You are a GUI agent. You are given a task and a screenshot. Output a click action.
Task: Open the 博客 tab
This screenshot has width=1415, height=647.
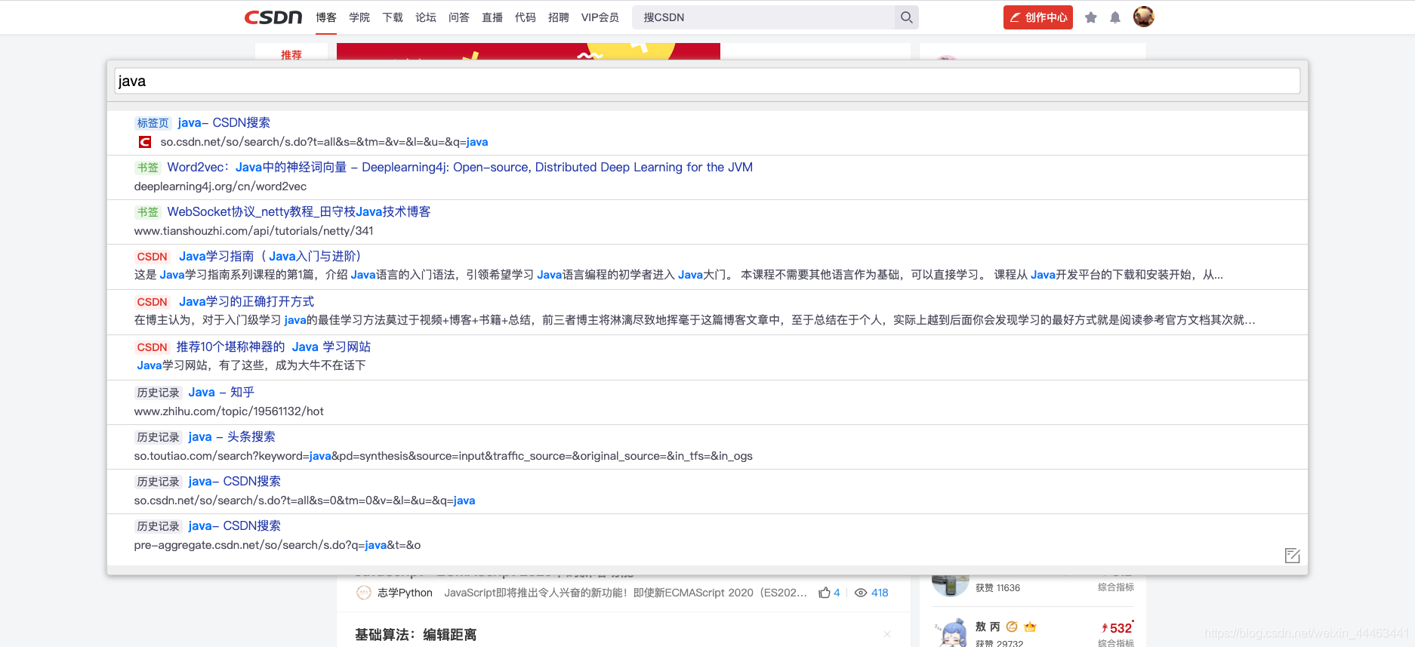[326, 17]
